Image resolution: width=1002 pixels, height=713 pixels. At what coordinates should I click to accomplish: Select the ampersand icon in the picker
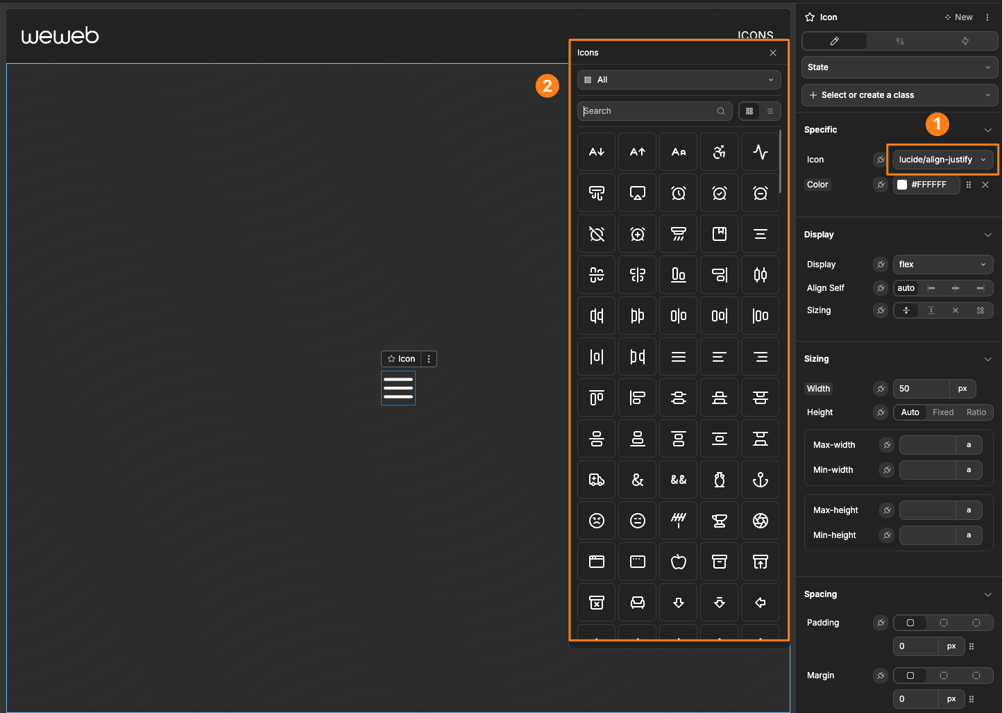pos(637,479)
